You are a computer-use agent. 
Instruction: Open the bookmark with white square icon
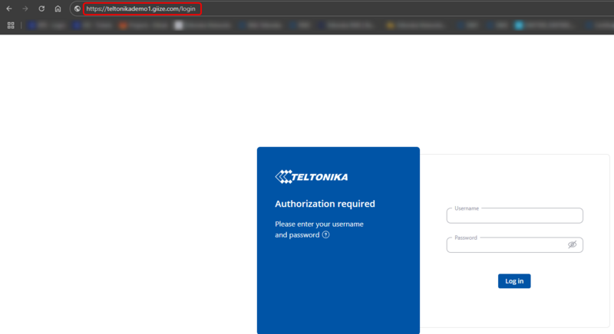[179, 25]
